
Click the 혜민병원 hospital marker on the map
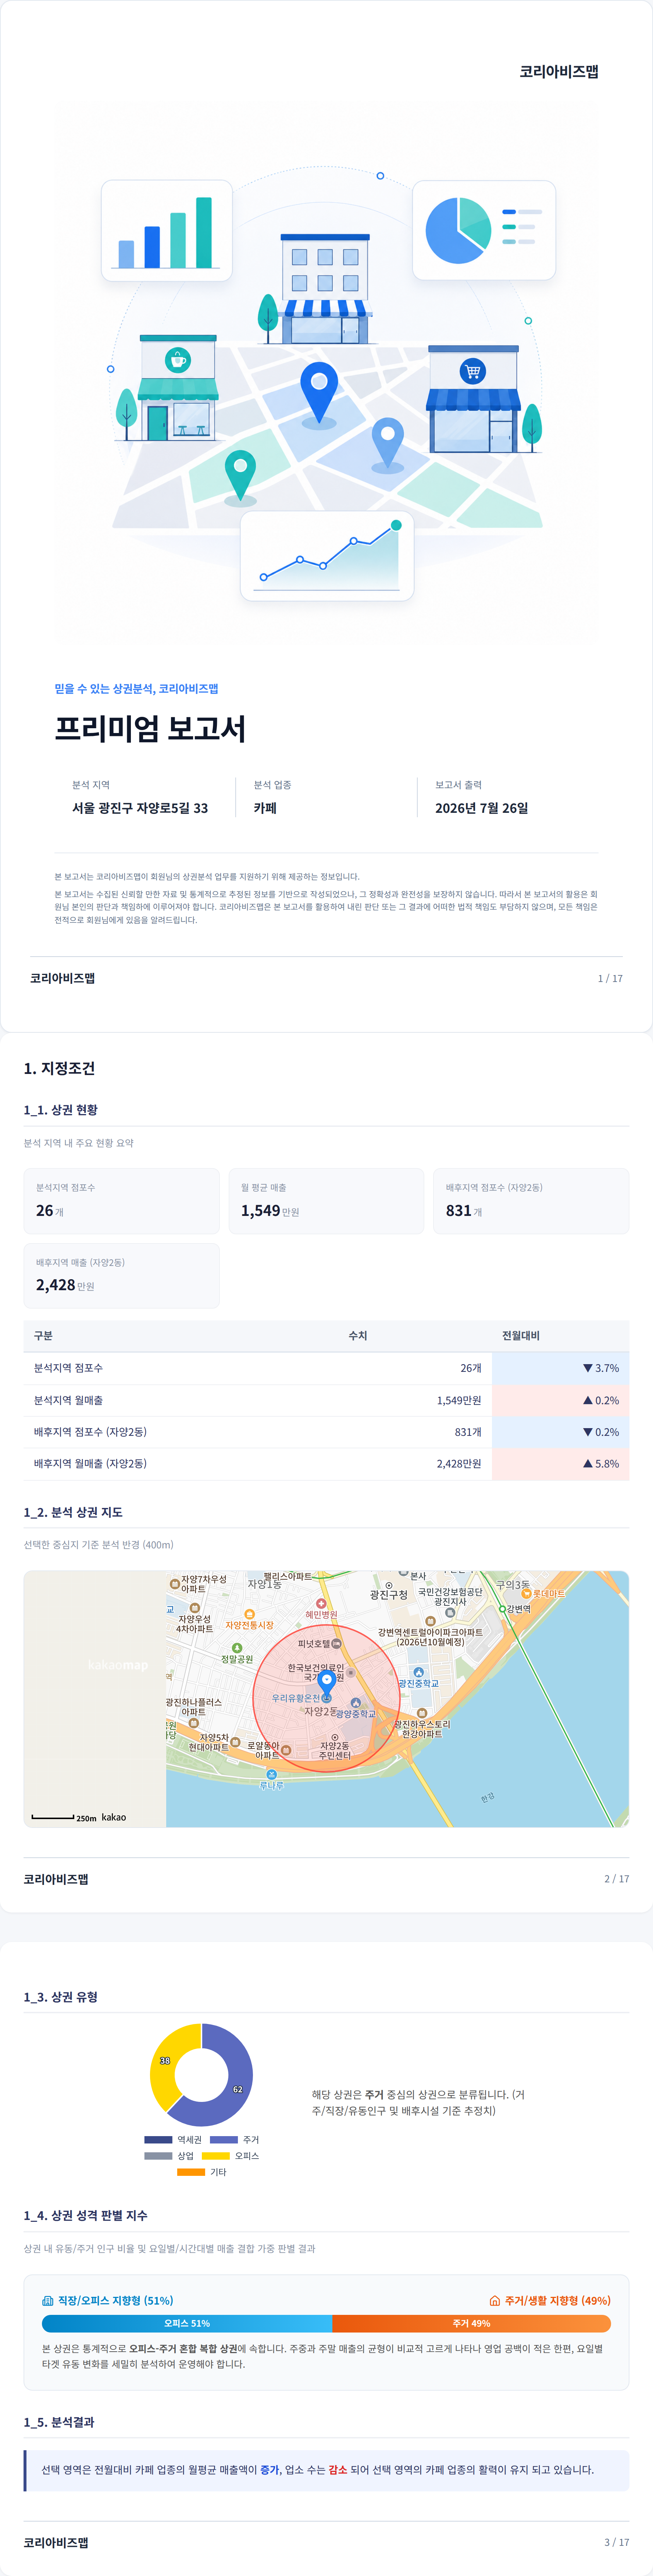pyautogui.click(x=321, y=1604)
